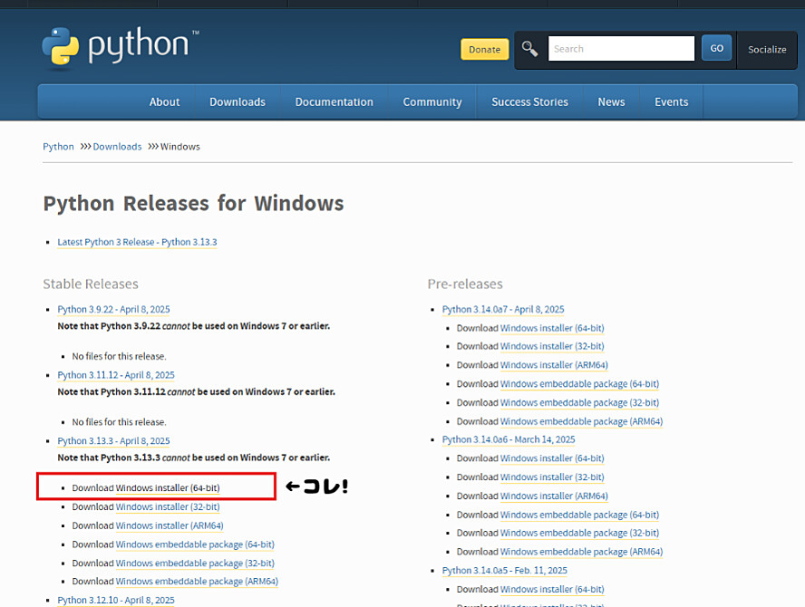This screenshot has width=805, height=607.
Task: Download Python 3.13.3 Windows installer (32-bit)
Action: point(168,507)
